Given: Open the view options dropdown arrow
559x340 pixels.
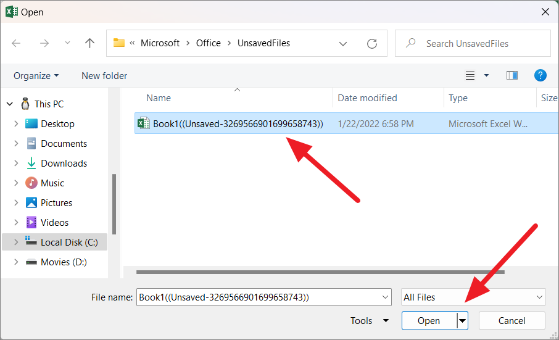Looking at the screenshot, I should click(486, 75).
